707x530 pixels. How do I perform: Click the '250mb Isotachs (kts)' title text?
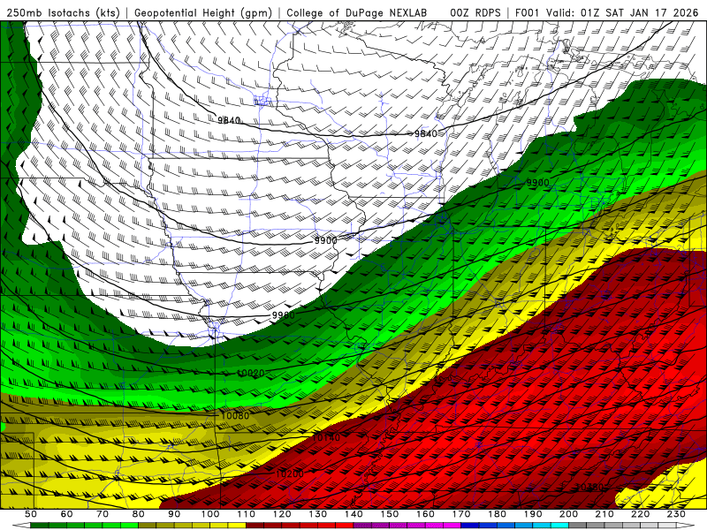[63, 12]
